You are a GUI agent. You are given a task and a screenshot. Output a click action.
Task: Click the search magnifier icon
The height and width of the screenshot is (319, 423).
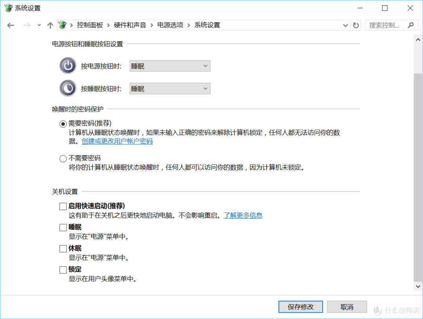click(x=411, y=25)
